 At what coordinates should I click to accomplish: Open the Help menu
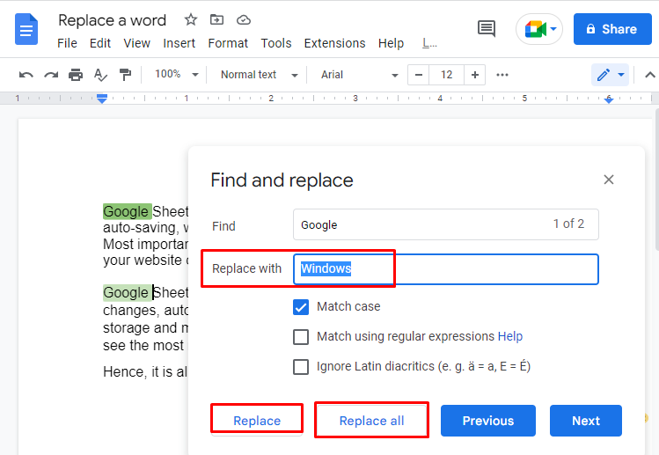[391, 43]
